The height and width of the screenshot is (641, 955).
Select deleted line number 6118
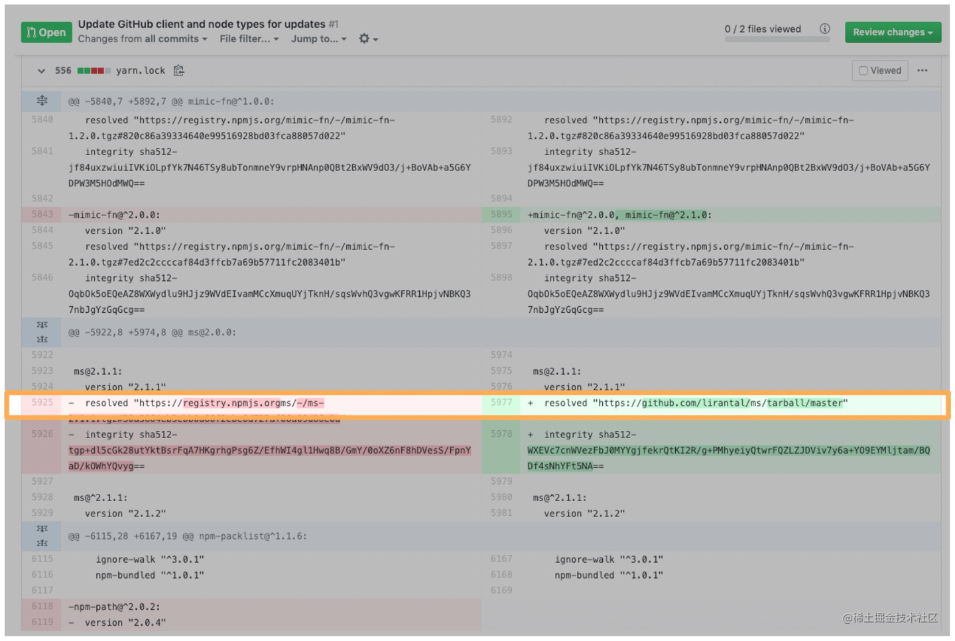click(x=42, y=607)
